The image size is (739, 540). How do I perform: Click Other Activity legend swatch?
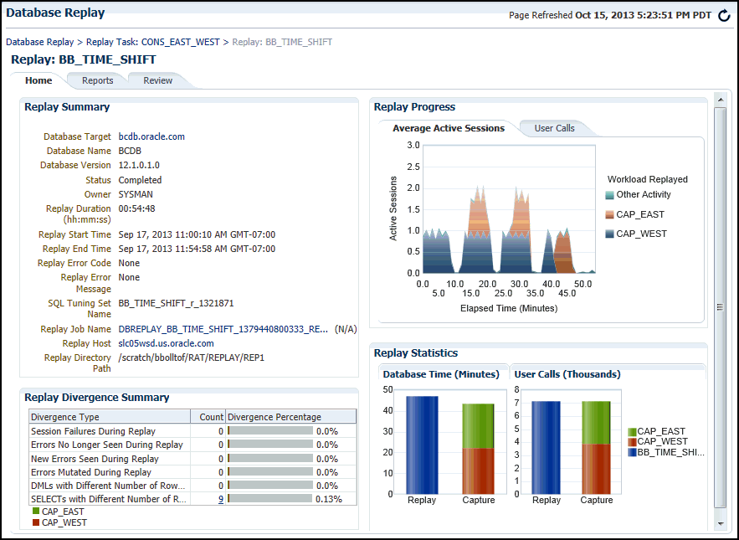coord(610,195)
